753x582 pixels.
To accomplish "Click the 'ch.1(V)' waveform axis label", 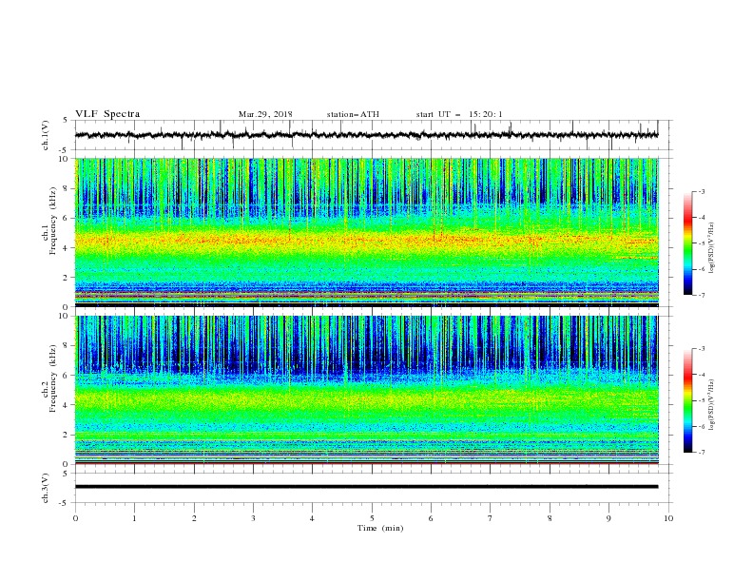I will click(46, 135).
